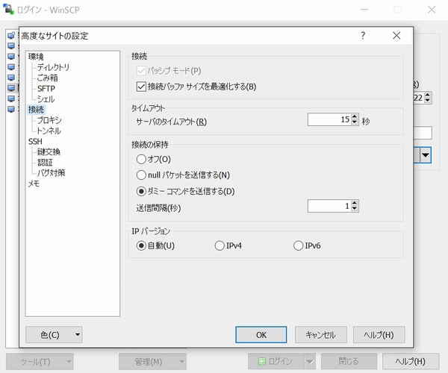448x373 pixels.
Task: Increase the port number 22 spinner
Action: [x=427, y=95]
